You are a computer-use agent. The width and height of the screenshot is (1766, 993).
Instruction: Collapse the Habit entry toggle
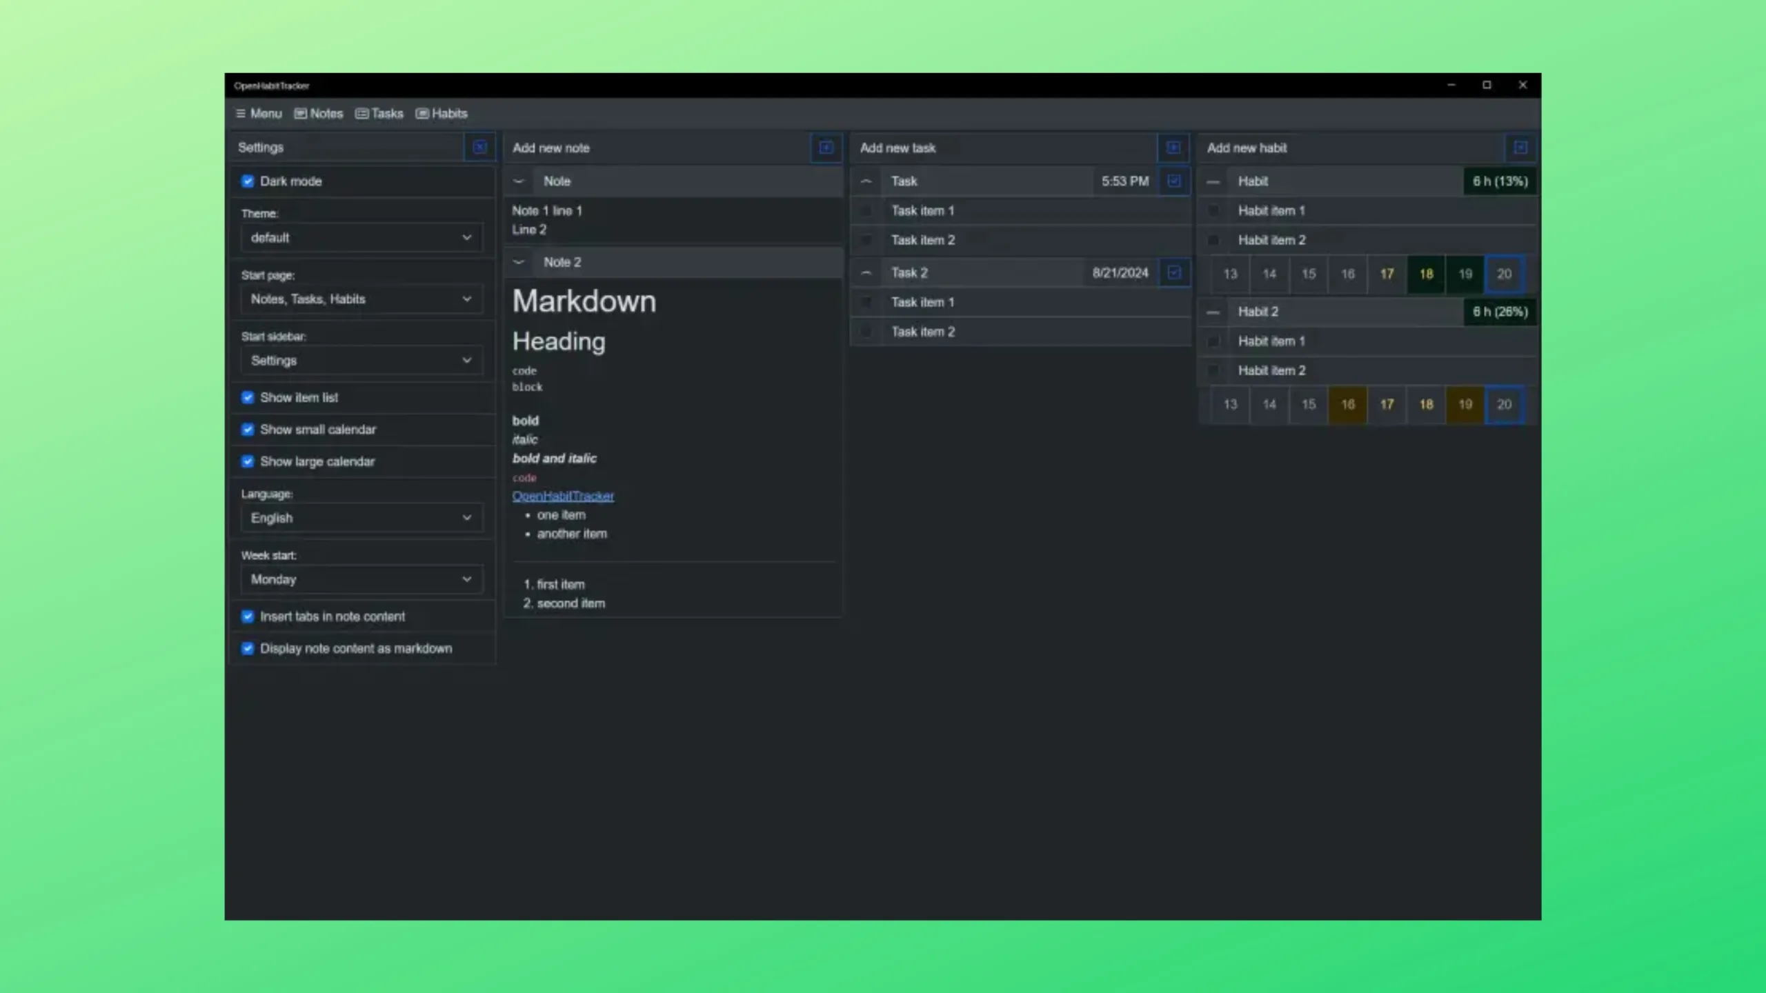[1213, 182]
